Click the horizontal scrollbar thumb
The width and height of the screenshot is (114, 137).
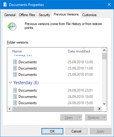pos(53,109)
